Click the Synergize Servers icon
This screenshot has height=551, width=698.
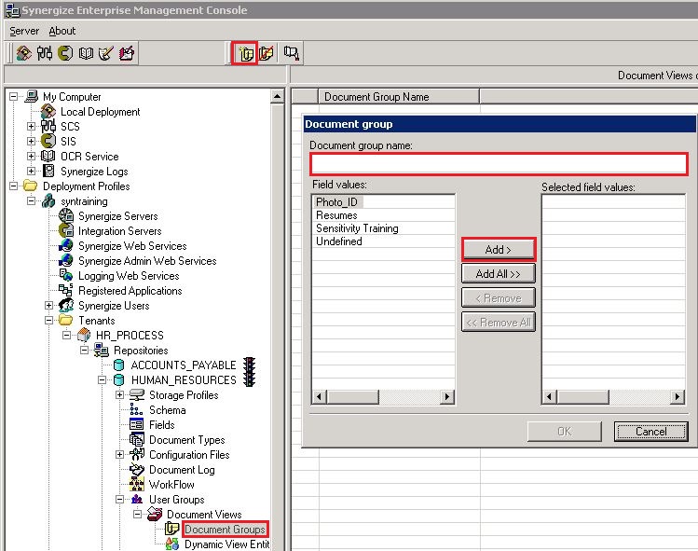coord(66,215)
